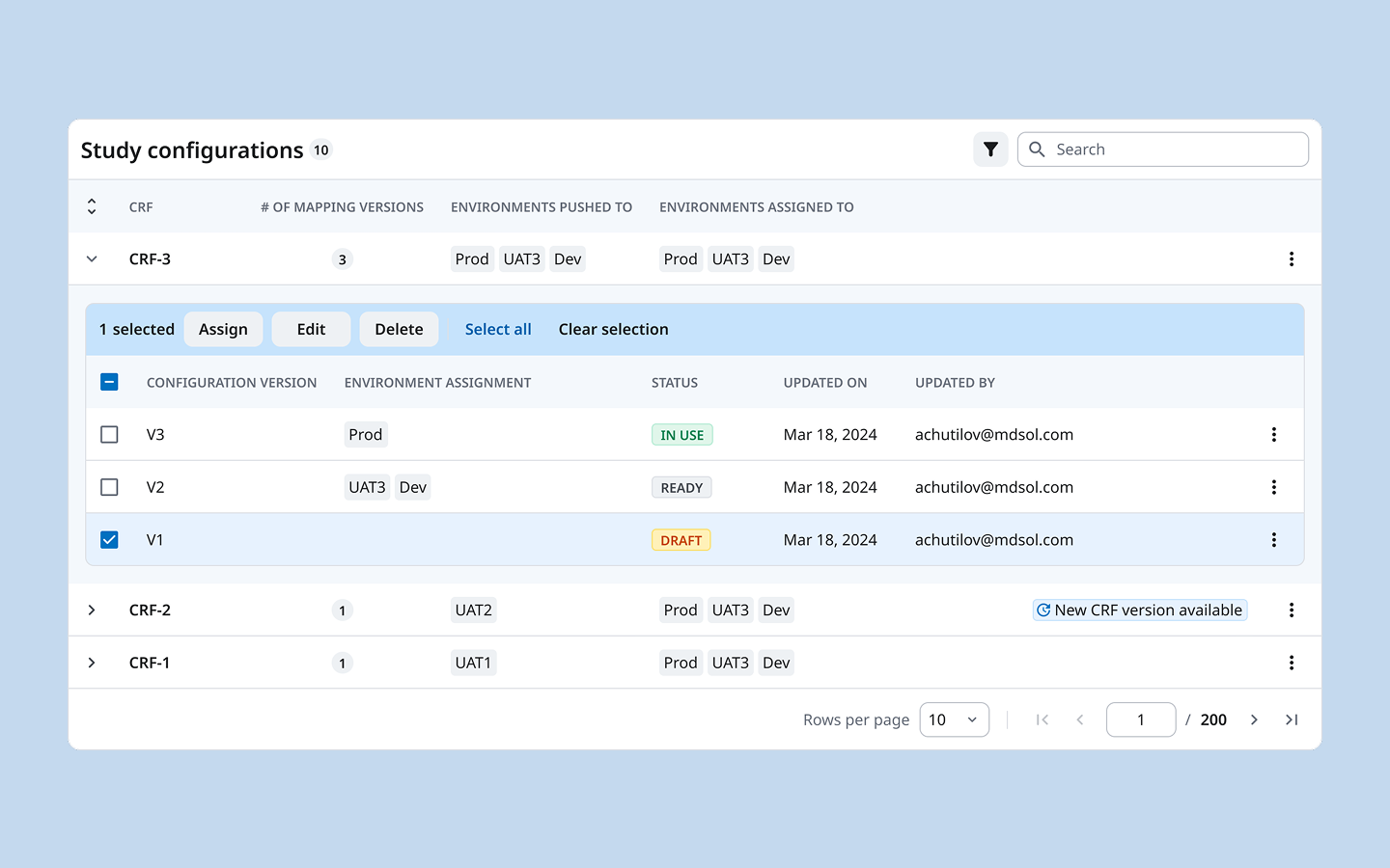Jump to the last page with the skip-end icon
Viewport: 1390px width, 868px height.
point(1292,719)
